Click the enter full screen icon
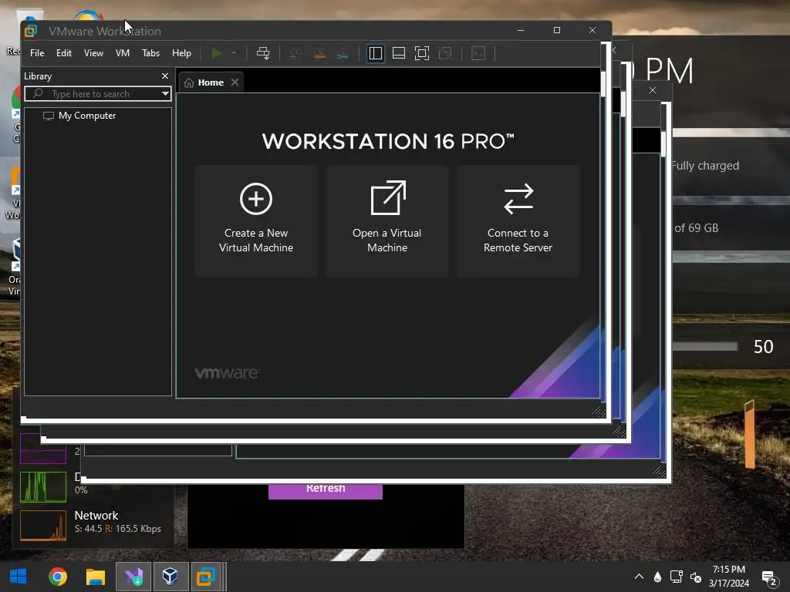790x592 pixels. (x=422, y=53)
